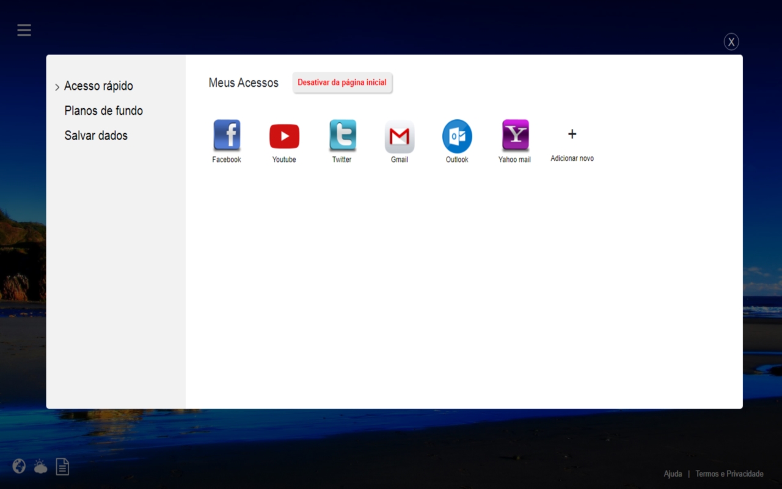Click Desativar da página inicial button

342,83
